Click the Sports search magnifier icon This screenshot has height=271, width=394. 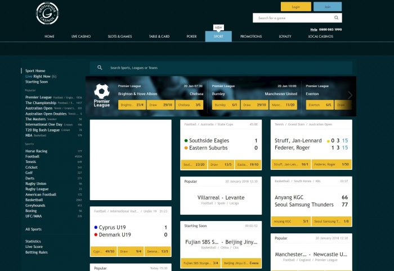pyautogui.click(x=100, y=67)
